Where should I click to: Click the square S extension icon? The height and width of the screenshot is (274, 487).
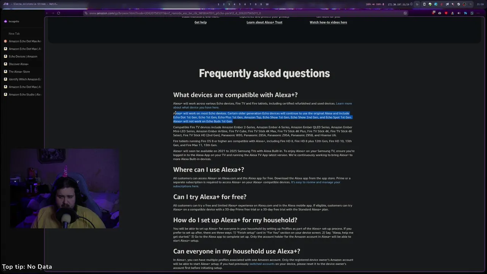472,13
